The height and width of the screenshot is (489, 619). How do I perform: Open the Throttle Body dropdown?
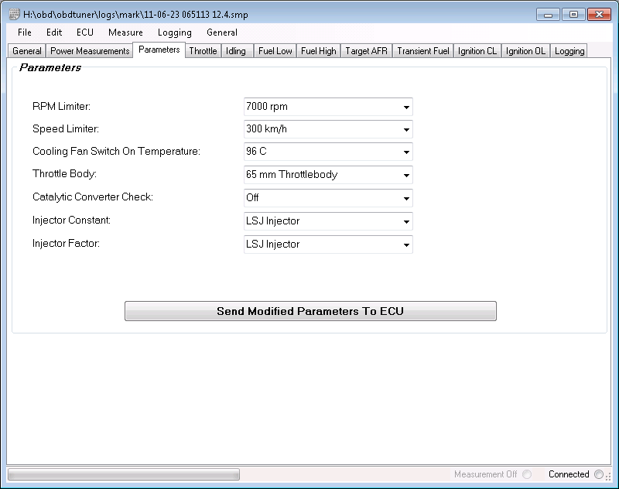coord(328,175)
